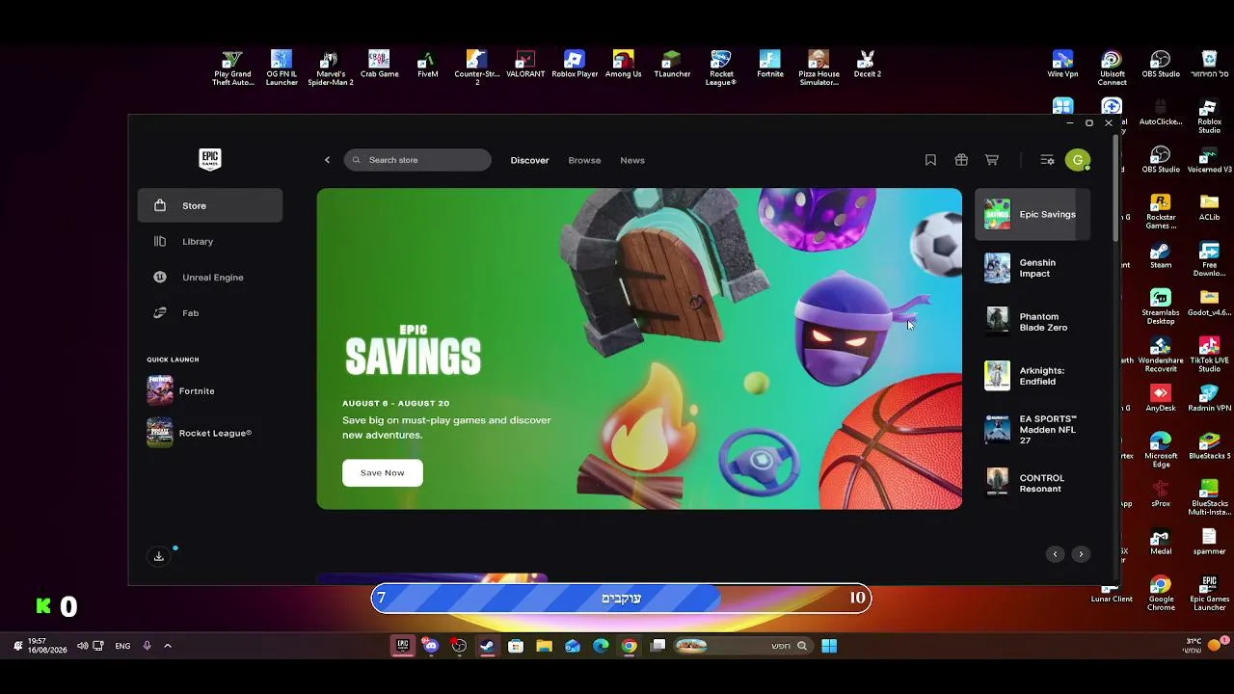Select the Wire Vpn desktop icon
The height and width of the screenshot is (694, 1234).
[1062, 65]
